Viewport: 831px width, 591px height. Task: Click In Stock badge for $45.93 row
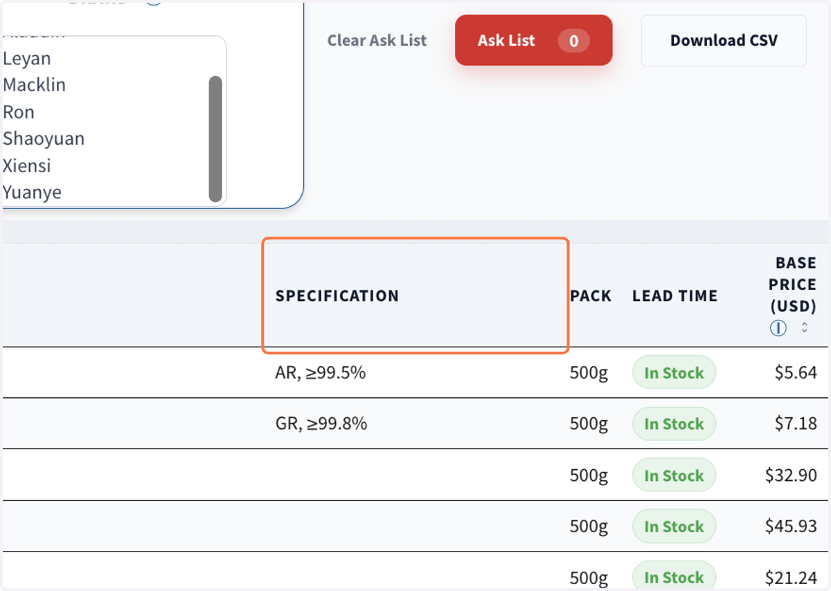coord(674,527)
